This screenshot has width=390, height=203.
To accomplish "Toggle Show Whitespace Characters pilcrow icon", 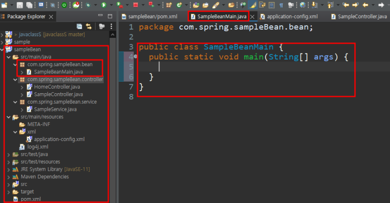I will (x=281, y=5).
